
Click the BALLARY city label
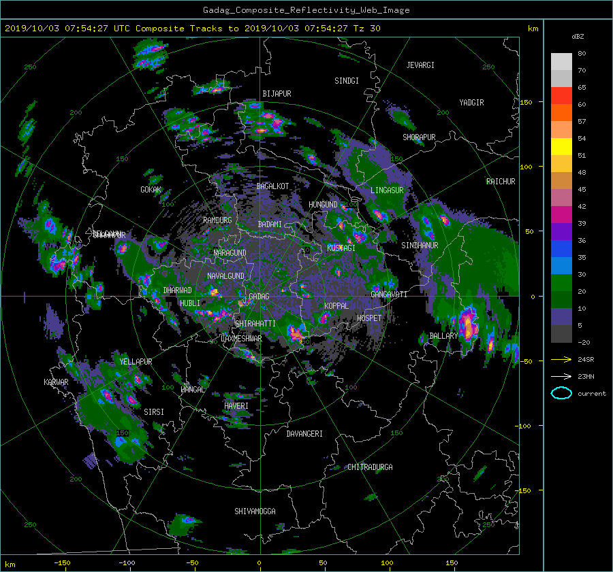point(443,336)
